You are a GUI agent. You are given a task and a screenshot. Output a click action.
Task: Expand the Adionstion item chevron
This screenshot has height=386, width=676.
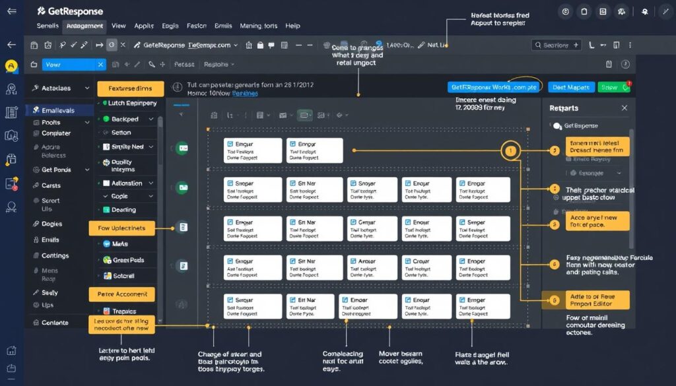click(x=151, y=183)
